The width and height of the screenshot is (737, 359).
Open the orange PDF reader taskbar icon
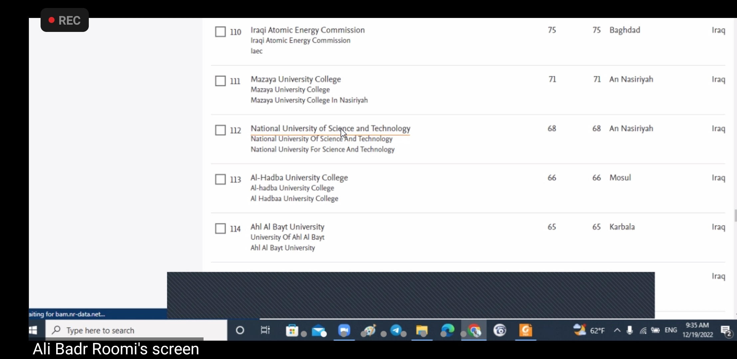(525, 330)
